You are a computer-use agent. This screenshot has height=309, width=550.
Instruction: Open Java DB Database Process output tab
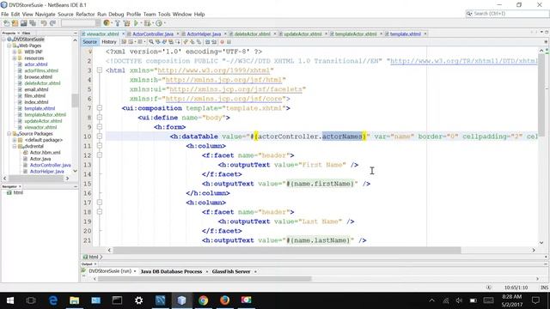pos(171,271)
